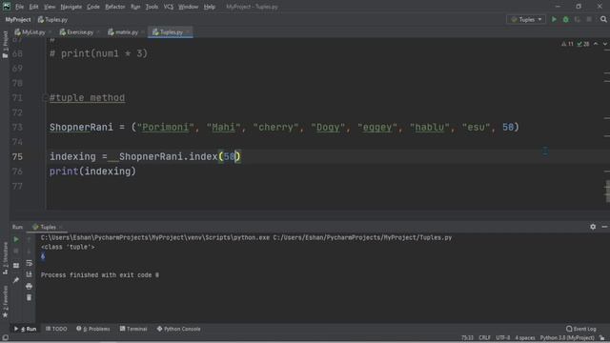Click the Tuples.py file path link in console
This screenshot has height=343, width=610.
click(362, 237)
